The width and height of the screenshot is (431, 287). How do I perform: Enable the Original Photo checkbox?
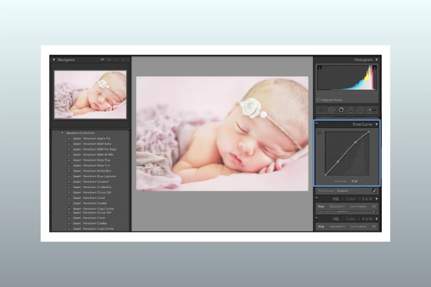tap(319, 100)
